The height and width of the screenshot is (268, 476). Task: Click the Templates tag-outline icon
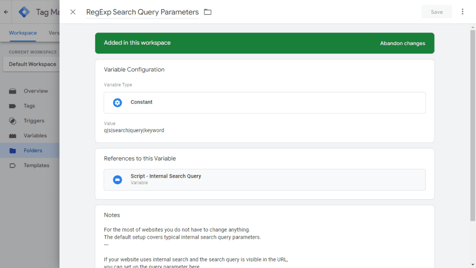(13, 165)
